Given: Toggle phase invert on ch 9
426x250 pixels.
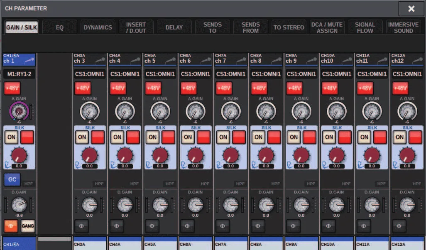Looking at the screenshot, I should (x=293, y=226).
